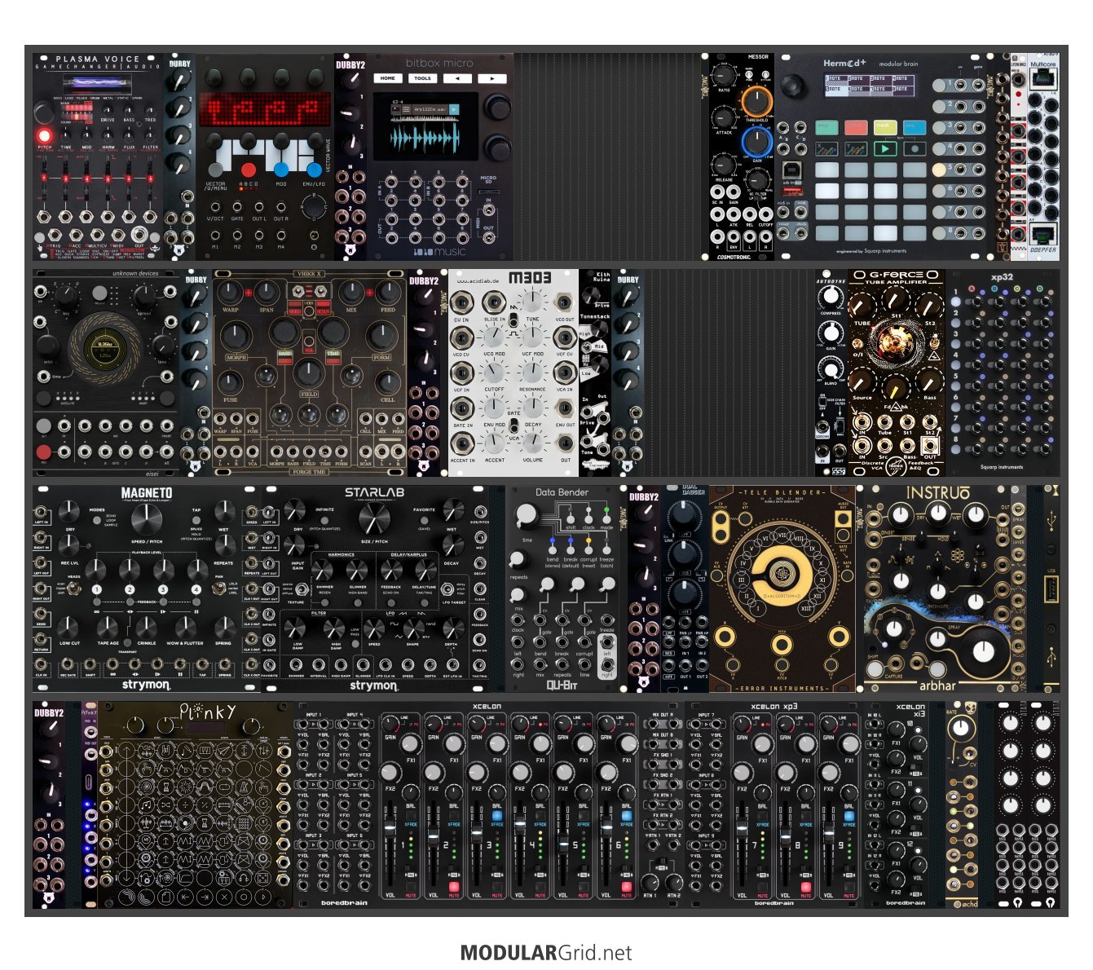This screenshot has width=1093, height=970.
Task: Click the record button on Hermod+
Action: click(x=915, y=149)
